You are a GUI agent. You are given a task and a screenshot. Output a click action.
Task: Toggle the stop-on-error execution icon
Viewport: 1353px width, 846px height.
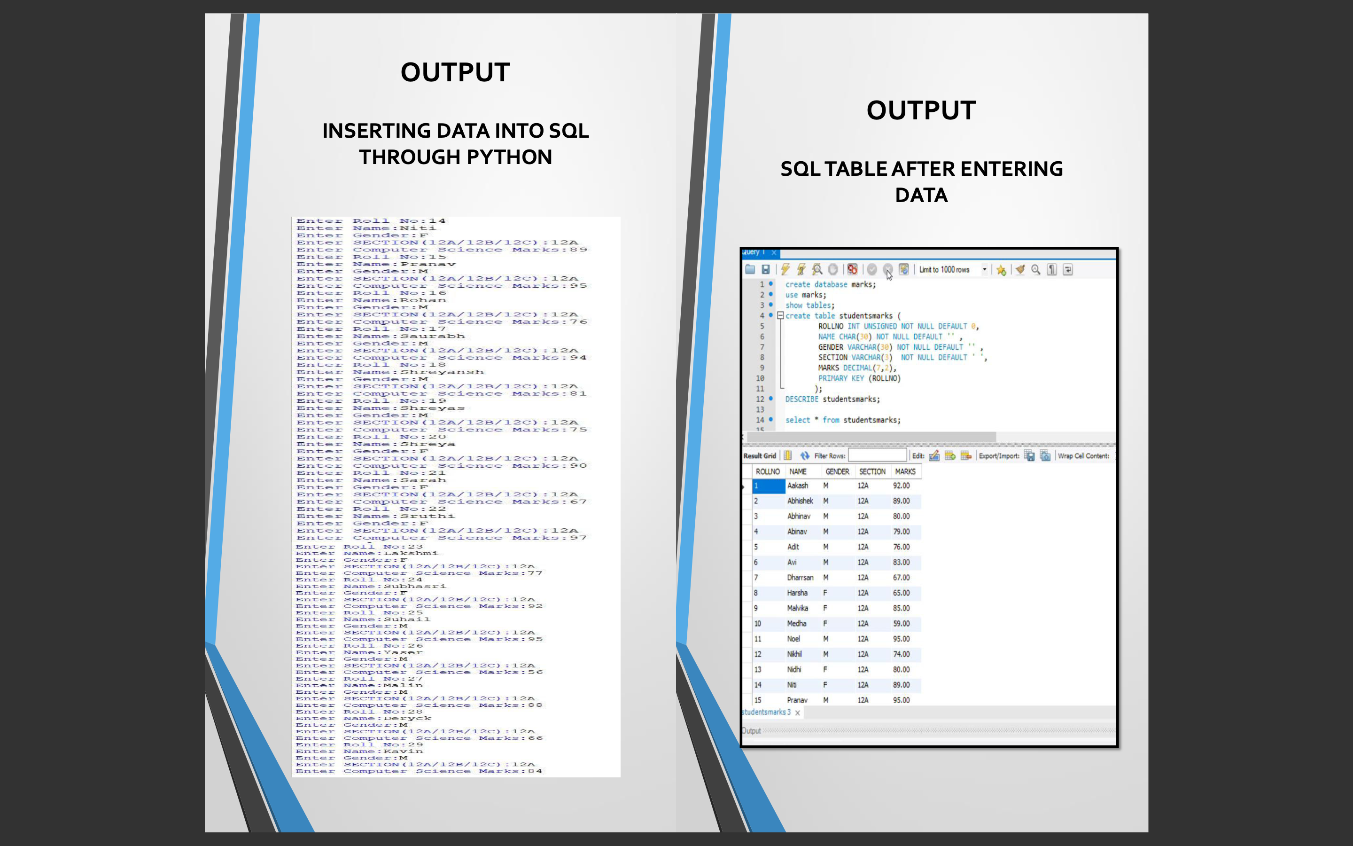pos(852,269)
